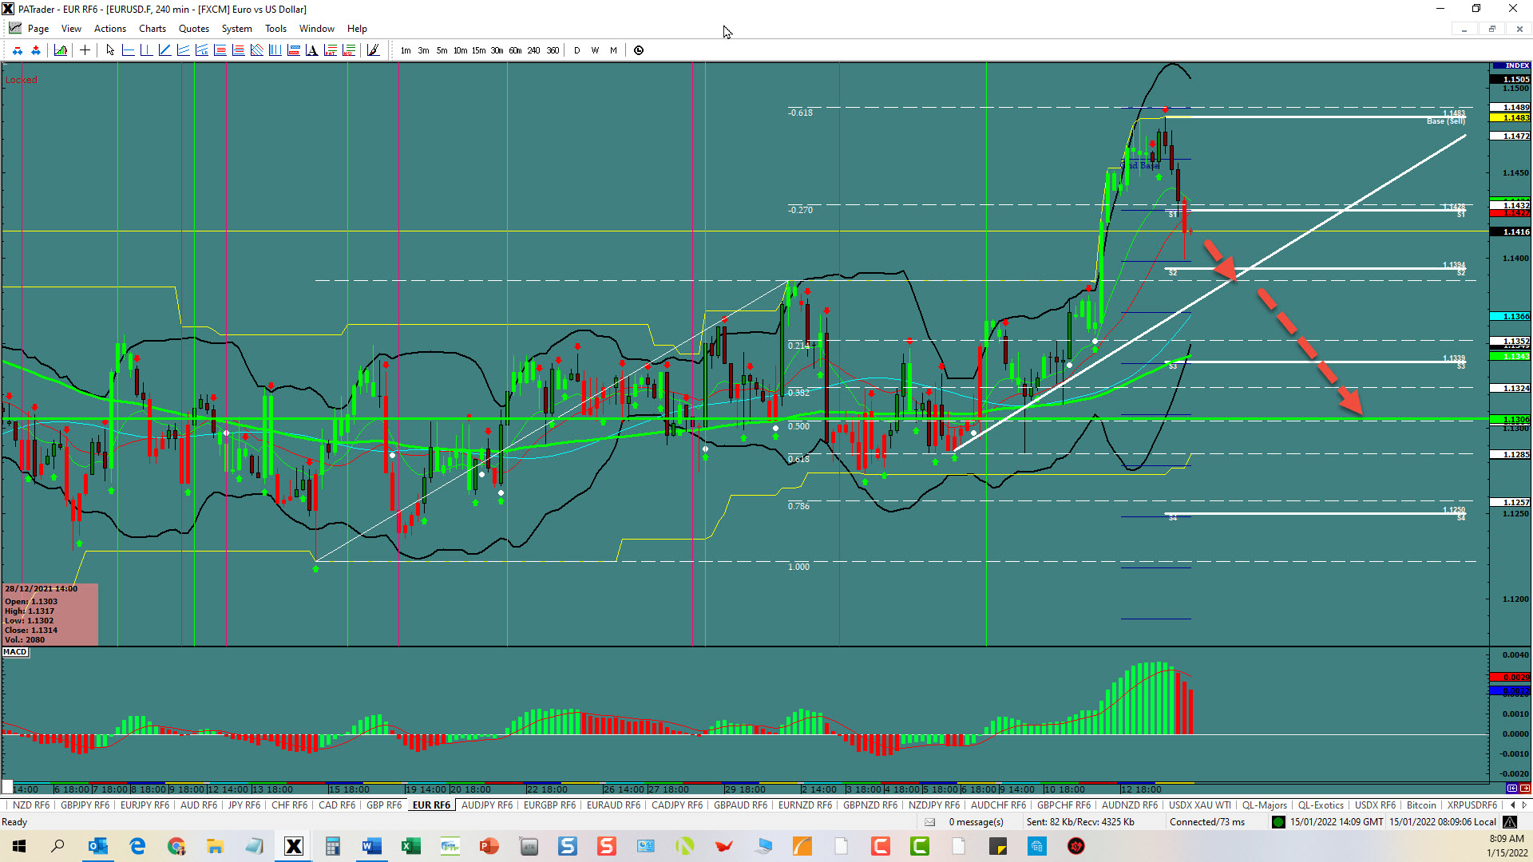Click the MACD indicator label
The width and height of the screenshot is (1533, 862).
pos(15,652)
